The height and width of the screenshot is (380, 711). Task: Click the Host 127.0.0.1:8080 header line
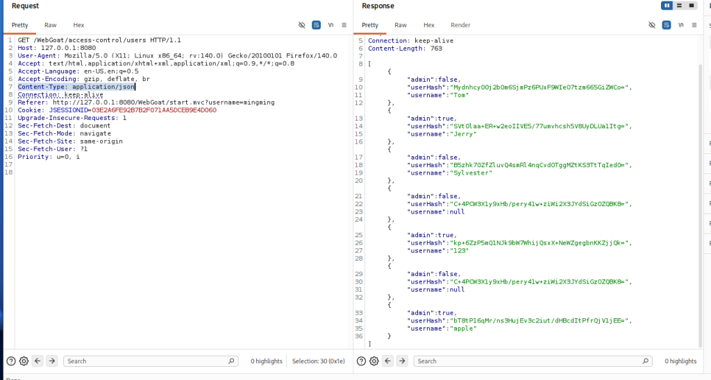pos(57,48)
